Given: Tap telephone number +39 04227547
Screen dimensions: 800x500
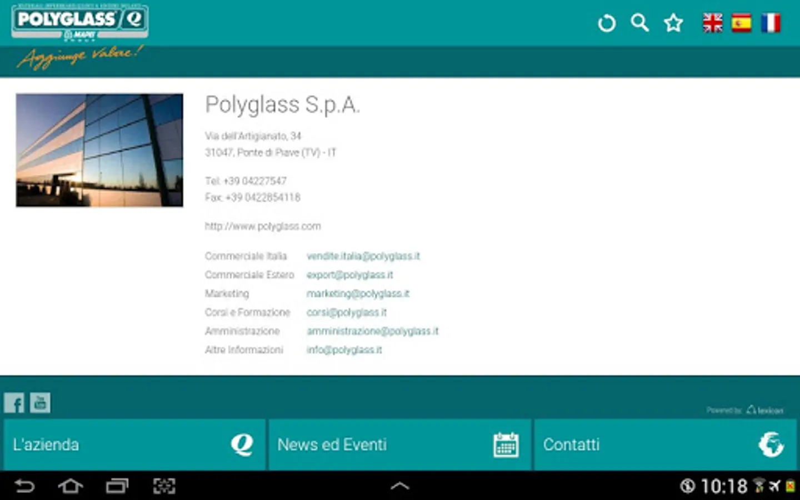Looking at the screenshot, I should coord(254,181).
